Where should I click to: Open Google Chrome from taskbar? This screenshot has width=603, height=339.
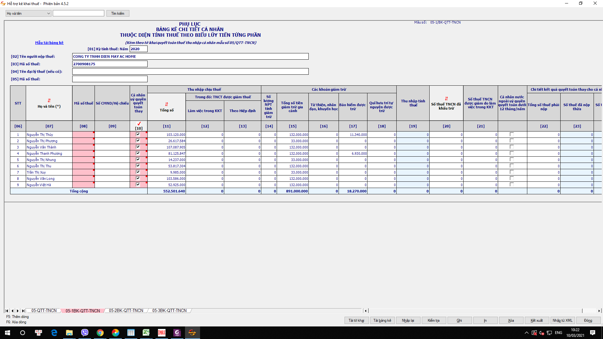pyautogui.click(x=100, y=333)
